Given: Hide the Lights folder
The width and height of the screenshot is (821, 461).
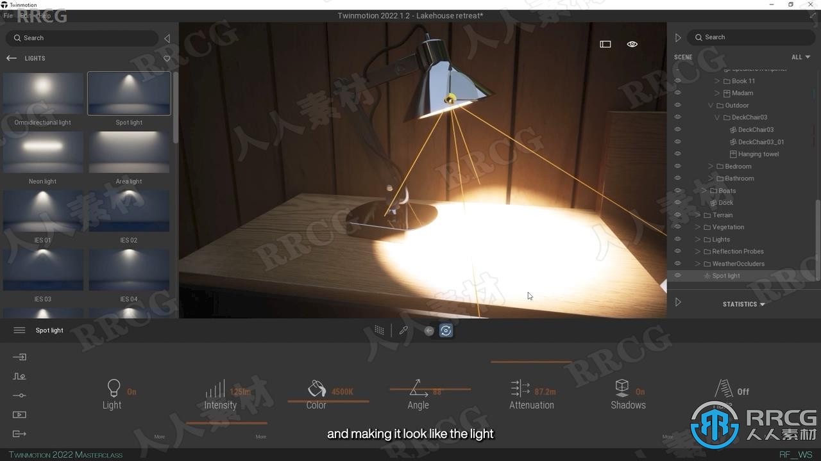Looking at the screenshot, I should pyautogui.click(x=677, y=239).
